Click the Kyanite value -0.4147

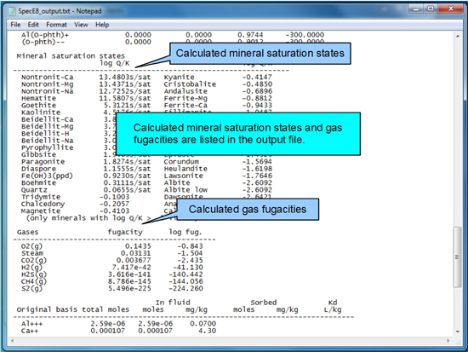tap(257, 78)
